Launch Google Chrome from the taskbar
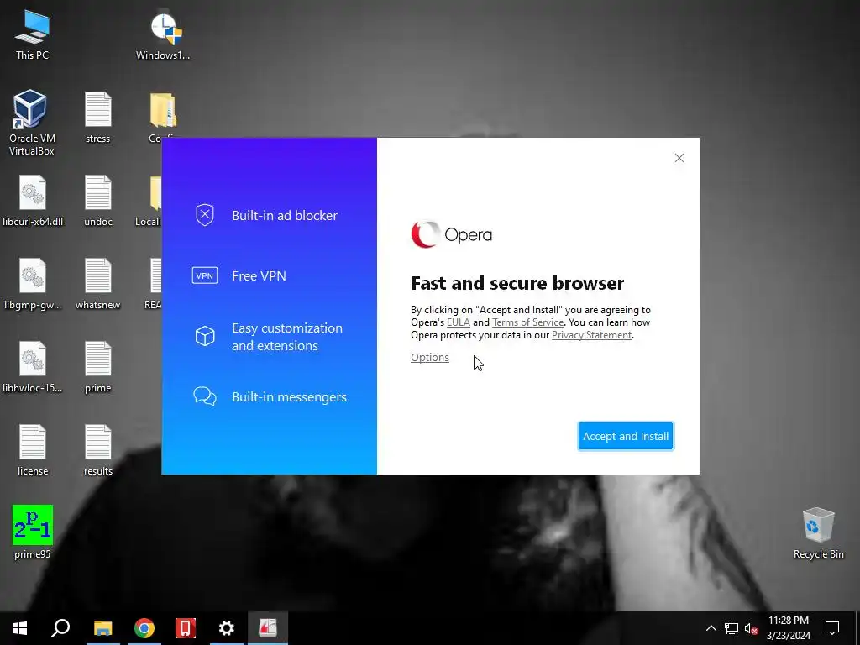860x645 pixels. (144, 628)
